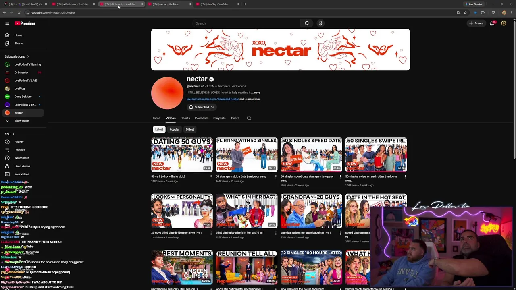Open a new browser tab

click(245, 4)
